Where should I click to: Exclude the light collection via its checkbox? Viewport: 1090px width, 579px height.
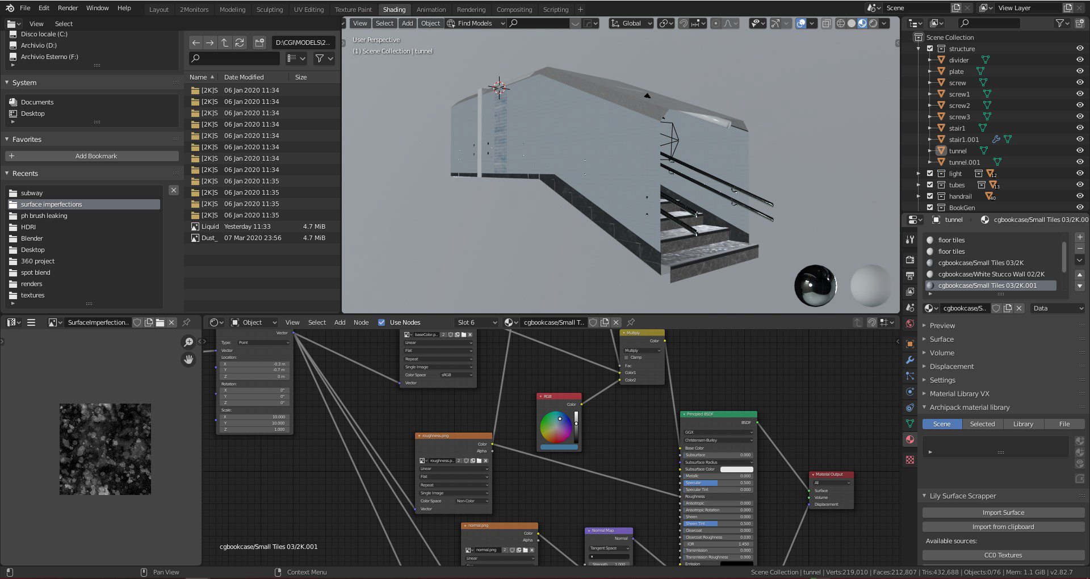(x=930, y=174)
